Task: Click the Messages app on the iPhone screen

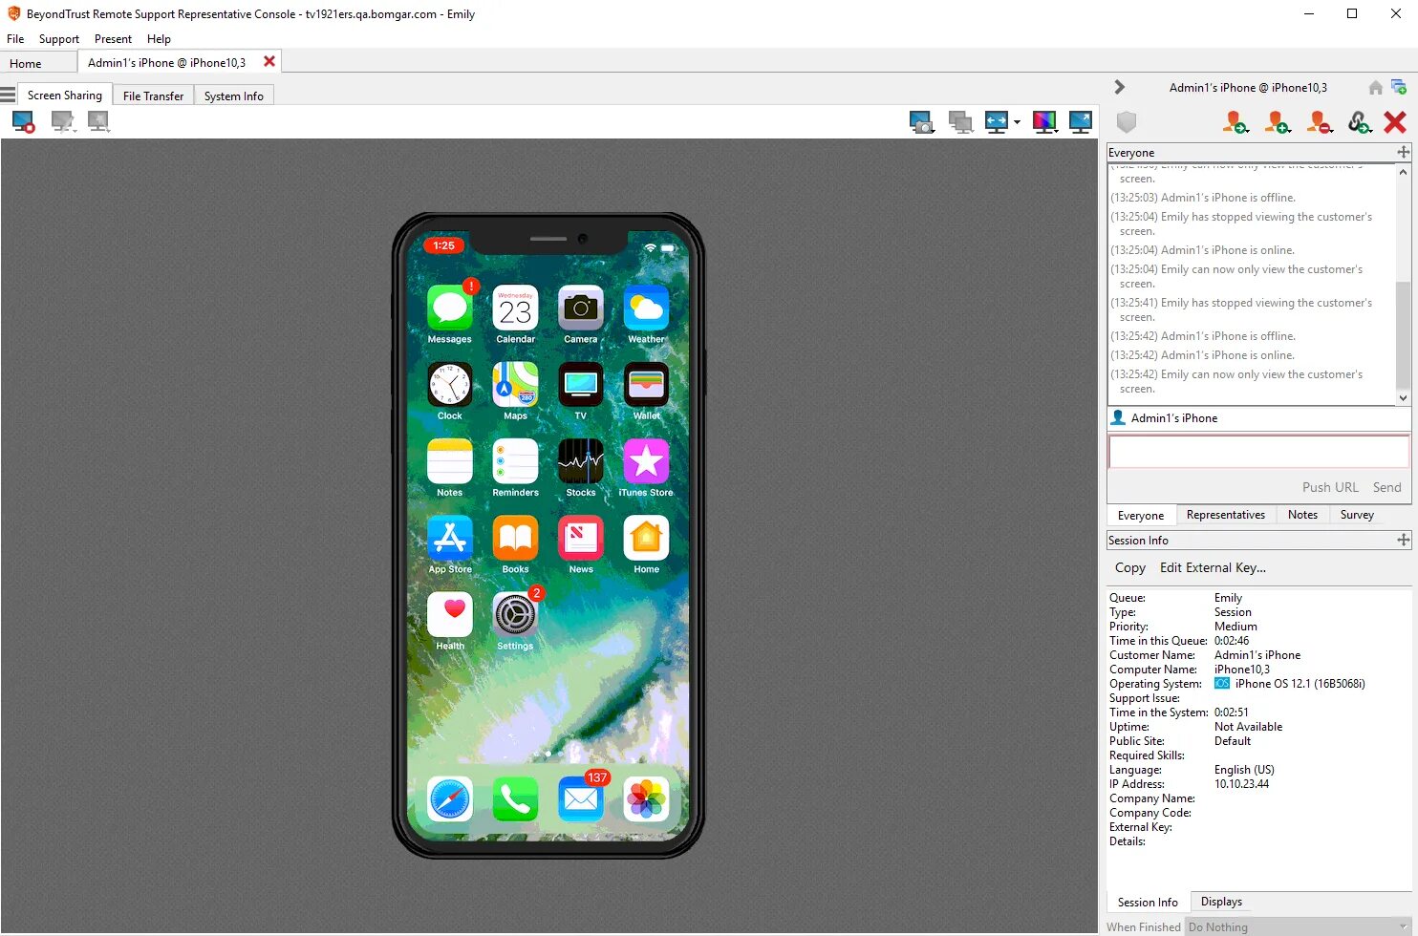Action: click(450, 308)
